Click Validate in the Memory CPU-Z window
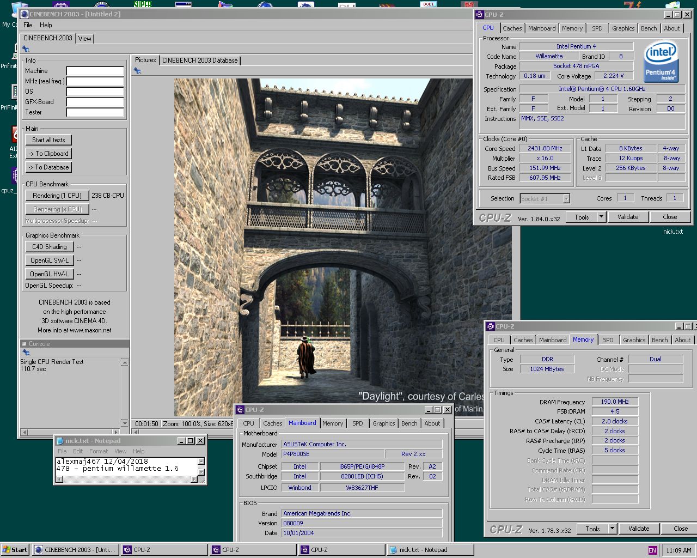This screenshot has height=558, width=697. tap(638, 529)
